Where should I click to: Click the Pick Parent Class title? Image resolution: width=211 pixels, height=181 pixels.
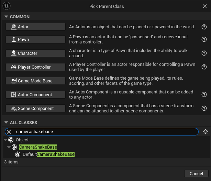point(107,6)
